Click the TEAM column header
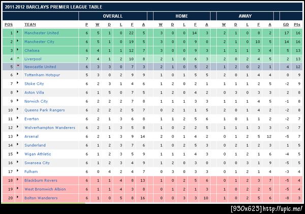Image resolution: width=305 pixels, height=214 pixels. tap(30, 25)
